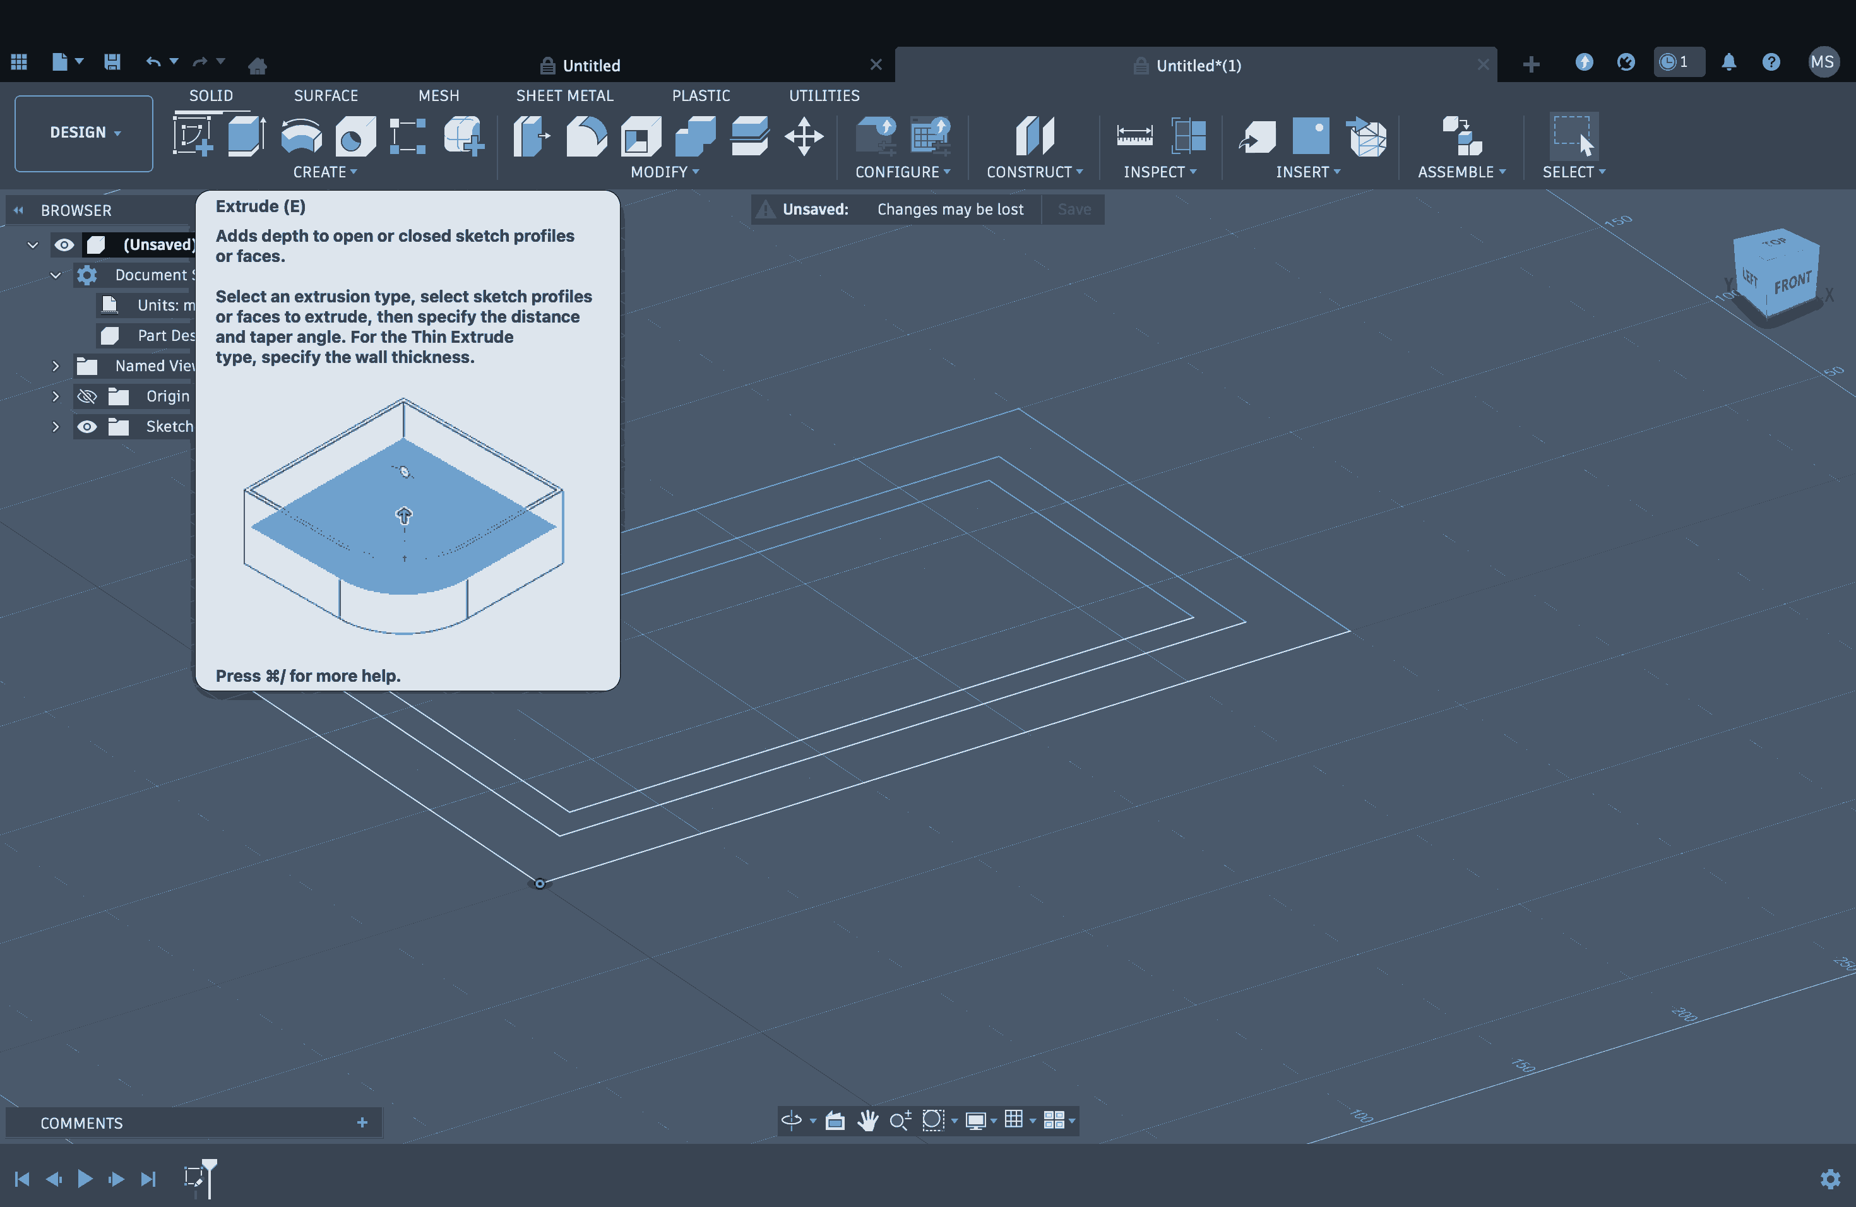Select the Shell tool in Modify
Screen dimensions: 1856x1207
click(x=640, y=136)
